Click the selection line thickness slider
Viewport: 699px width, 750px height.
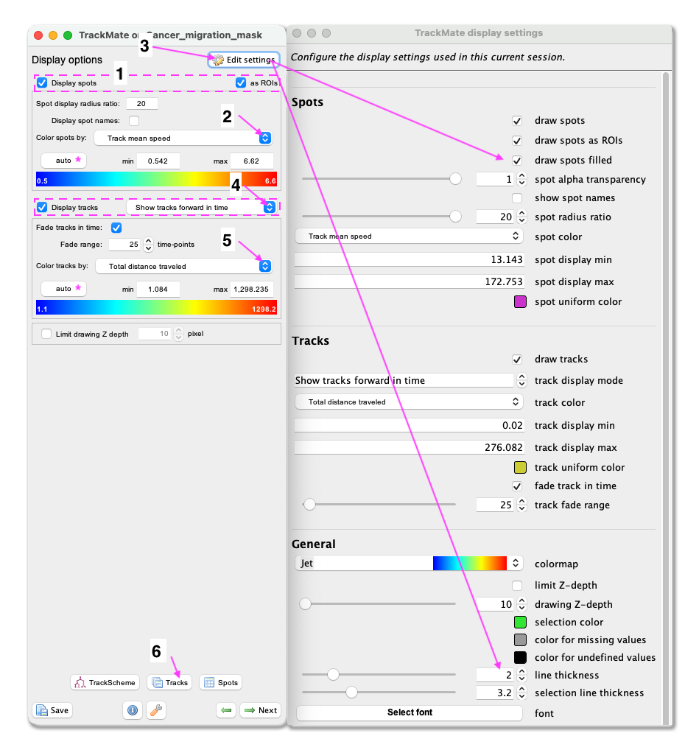point(379,692)
